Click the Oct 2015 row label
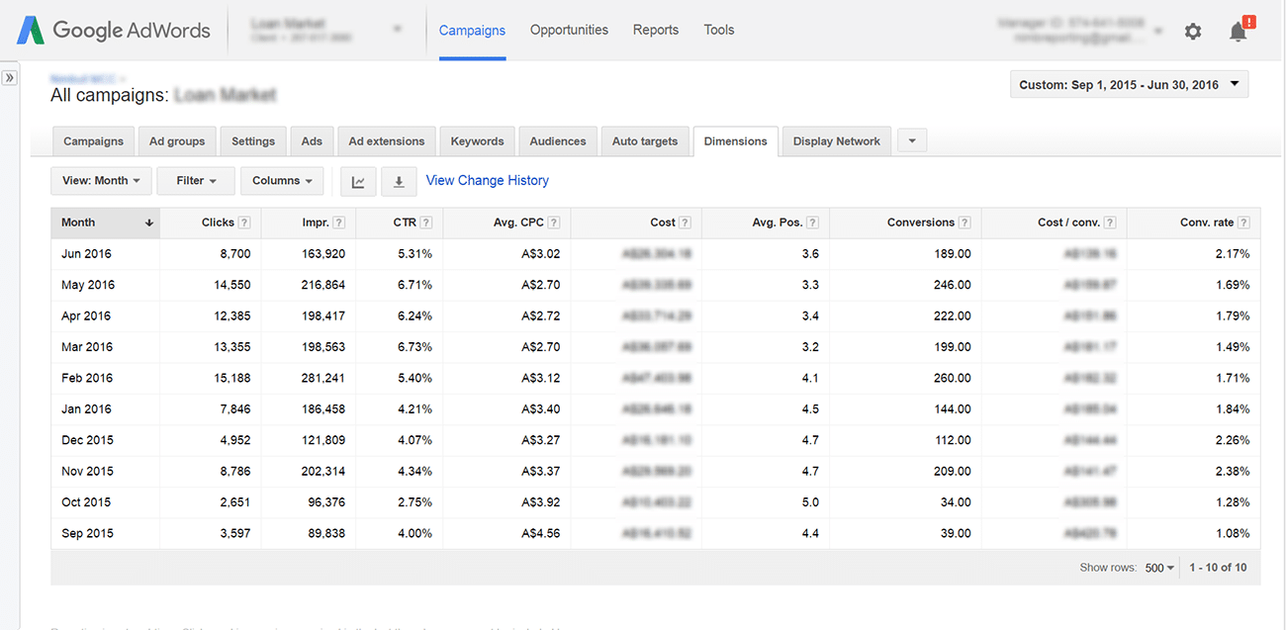This screenshot has height=630, width=1286. point(87,502)
